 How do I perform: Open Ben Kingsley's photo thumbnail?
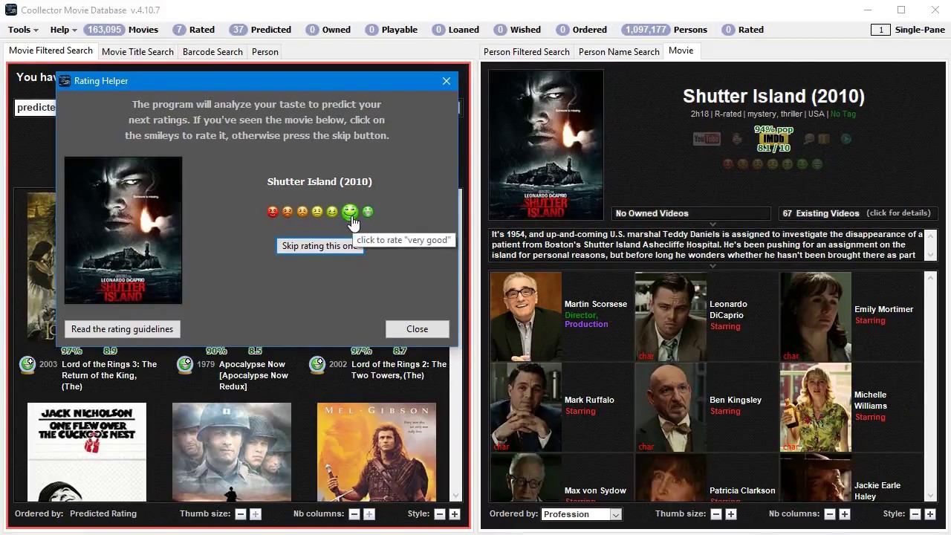point(670,407)
